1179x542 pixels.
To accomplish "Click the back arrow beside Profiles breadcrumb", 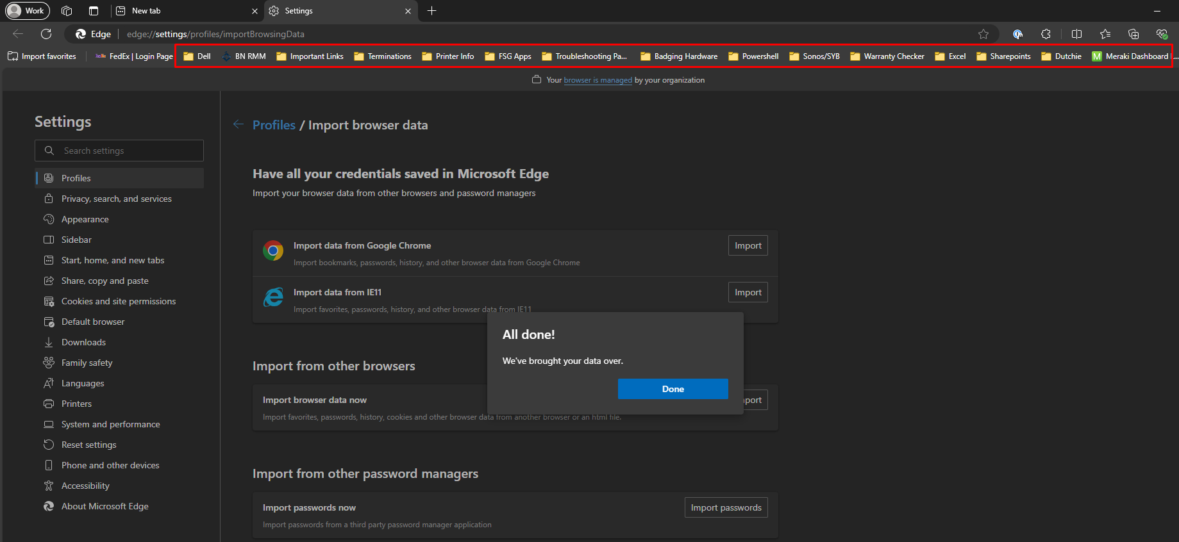I will pos(238,124).
